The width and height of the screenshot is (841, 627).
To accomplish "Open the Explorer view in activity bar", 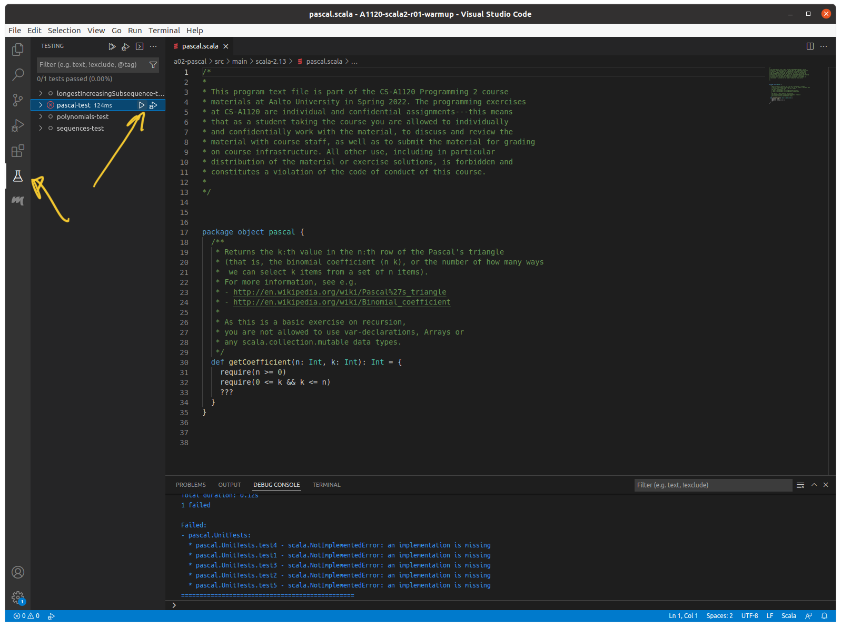I will 18,50.
